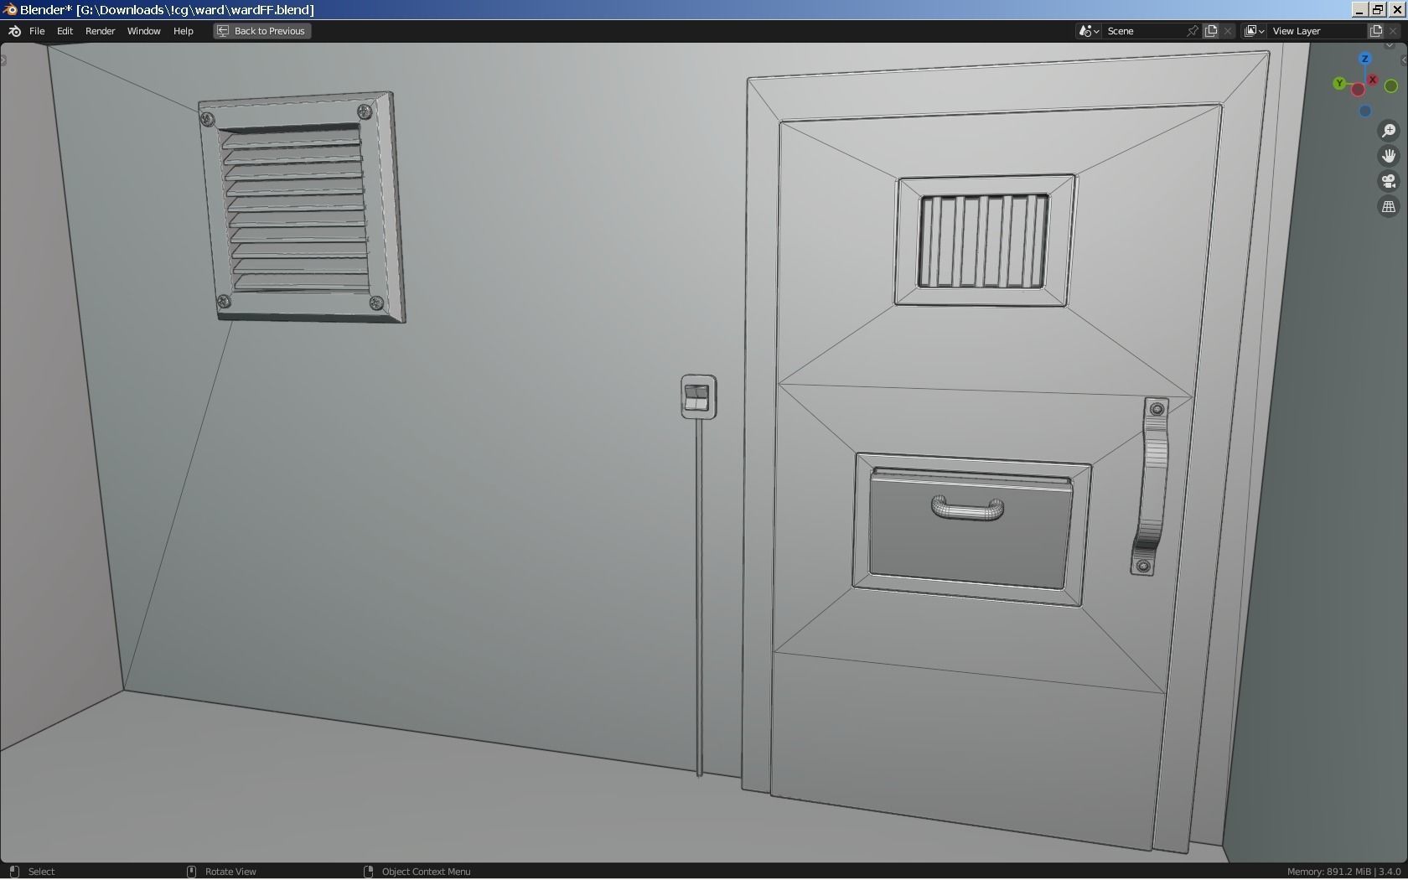
Task: Click the Z axis on navigation gizmo
Action: click(1365, 59)
